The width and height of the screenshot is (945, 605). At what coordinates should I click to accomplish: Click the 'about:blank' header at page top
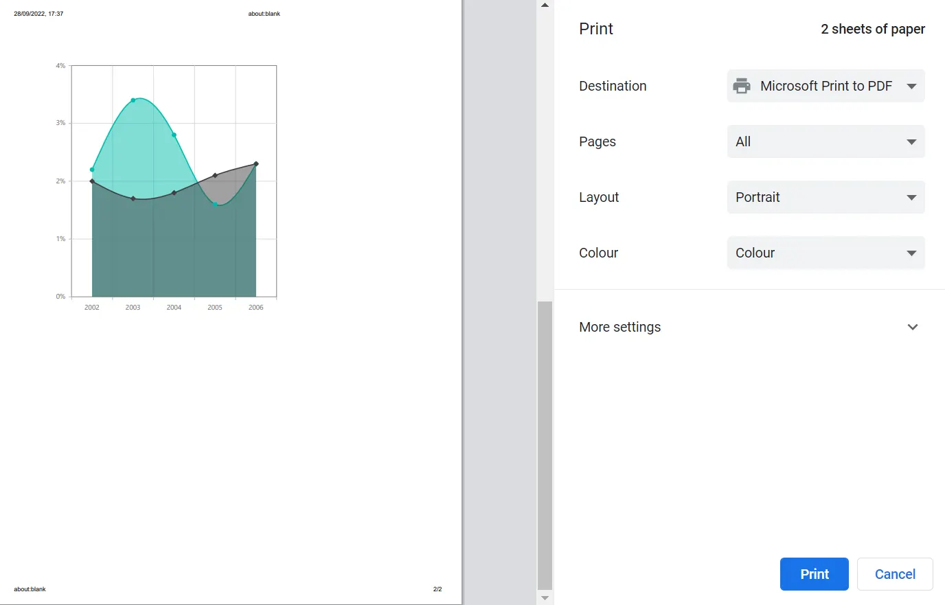pos(264,14)
